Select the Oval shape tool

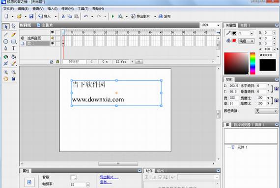6,42
